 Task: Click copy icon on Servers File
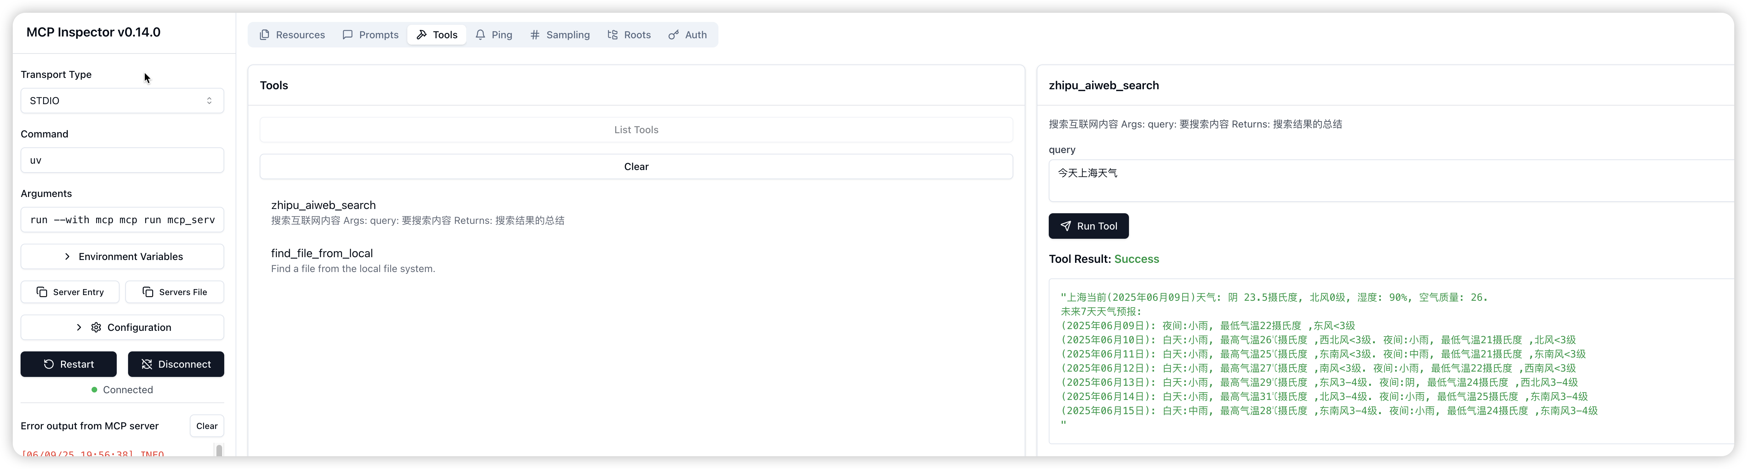coord(148,292)
